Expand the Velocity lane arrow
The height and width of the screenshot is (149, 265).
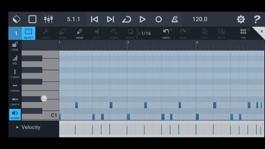(x=17, y=127)
